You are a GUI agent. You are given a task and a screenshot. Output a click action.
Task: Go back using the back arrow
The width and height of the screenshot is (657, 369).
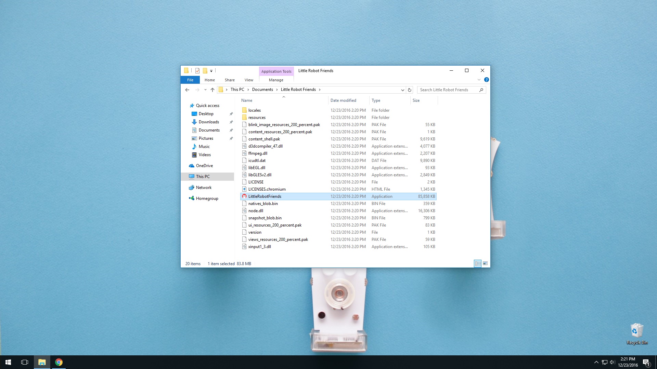coord(187,90)
